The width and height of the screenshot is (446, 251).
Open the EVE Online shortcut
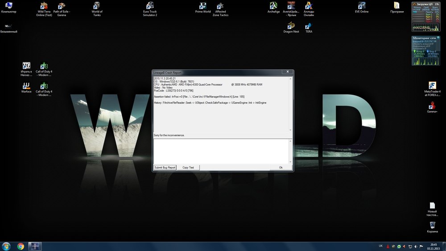(361, 6)
